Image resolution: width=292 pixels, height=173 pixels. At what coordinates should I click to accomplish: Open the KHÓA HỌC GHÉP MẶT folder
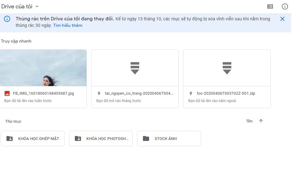[x=33, y=138]
